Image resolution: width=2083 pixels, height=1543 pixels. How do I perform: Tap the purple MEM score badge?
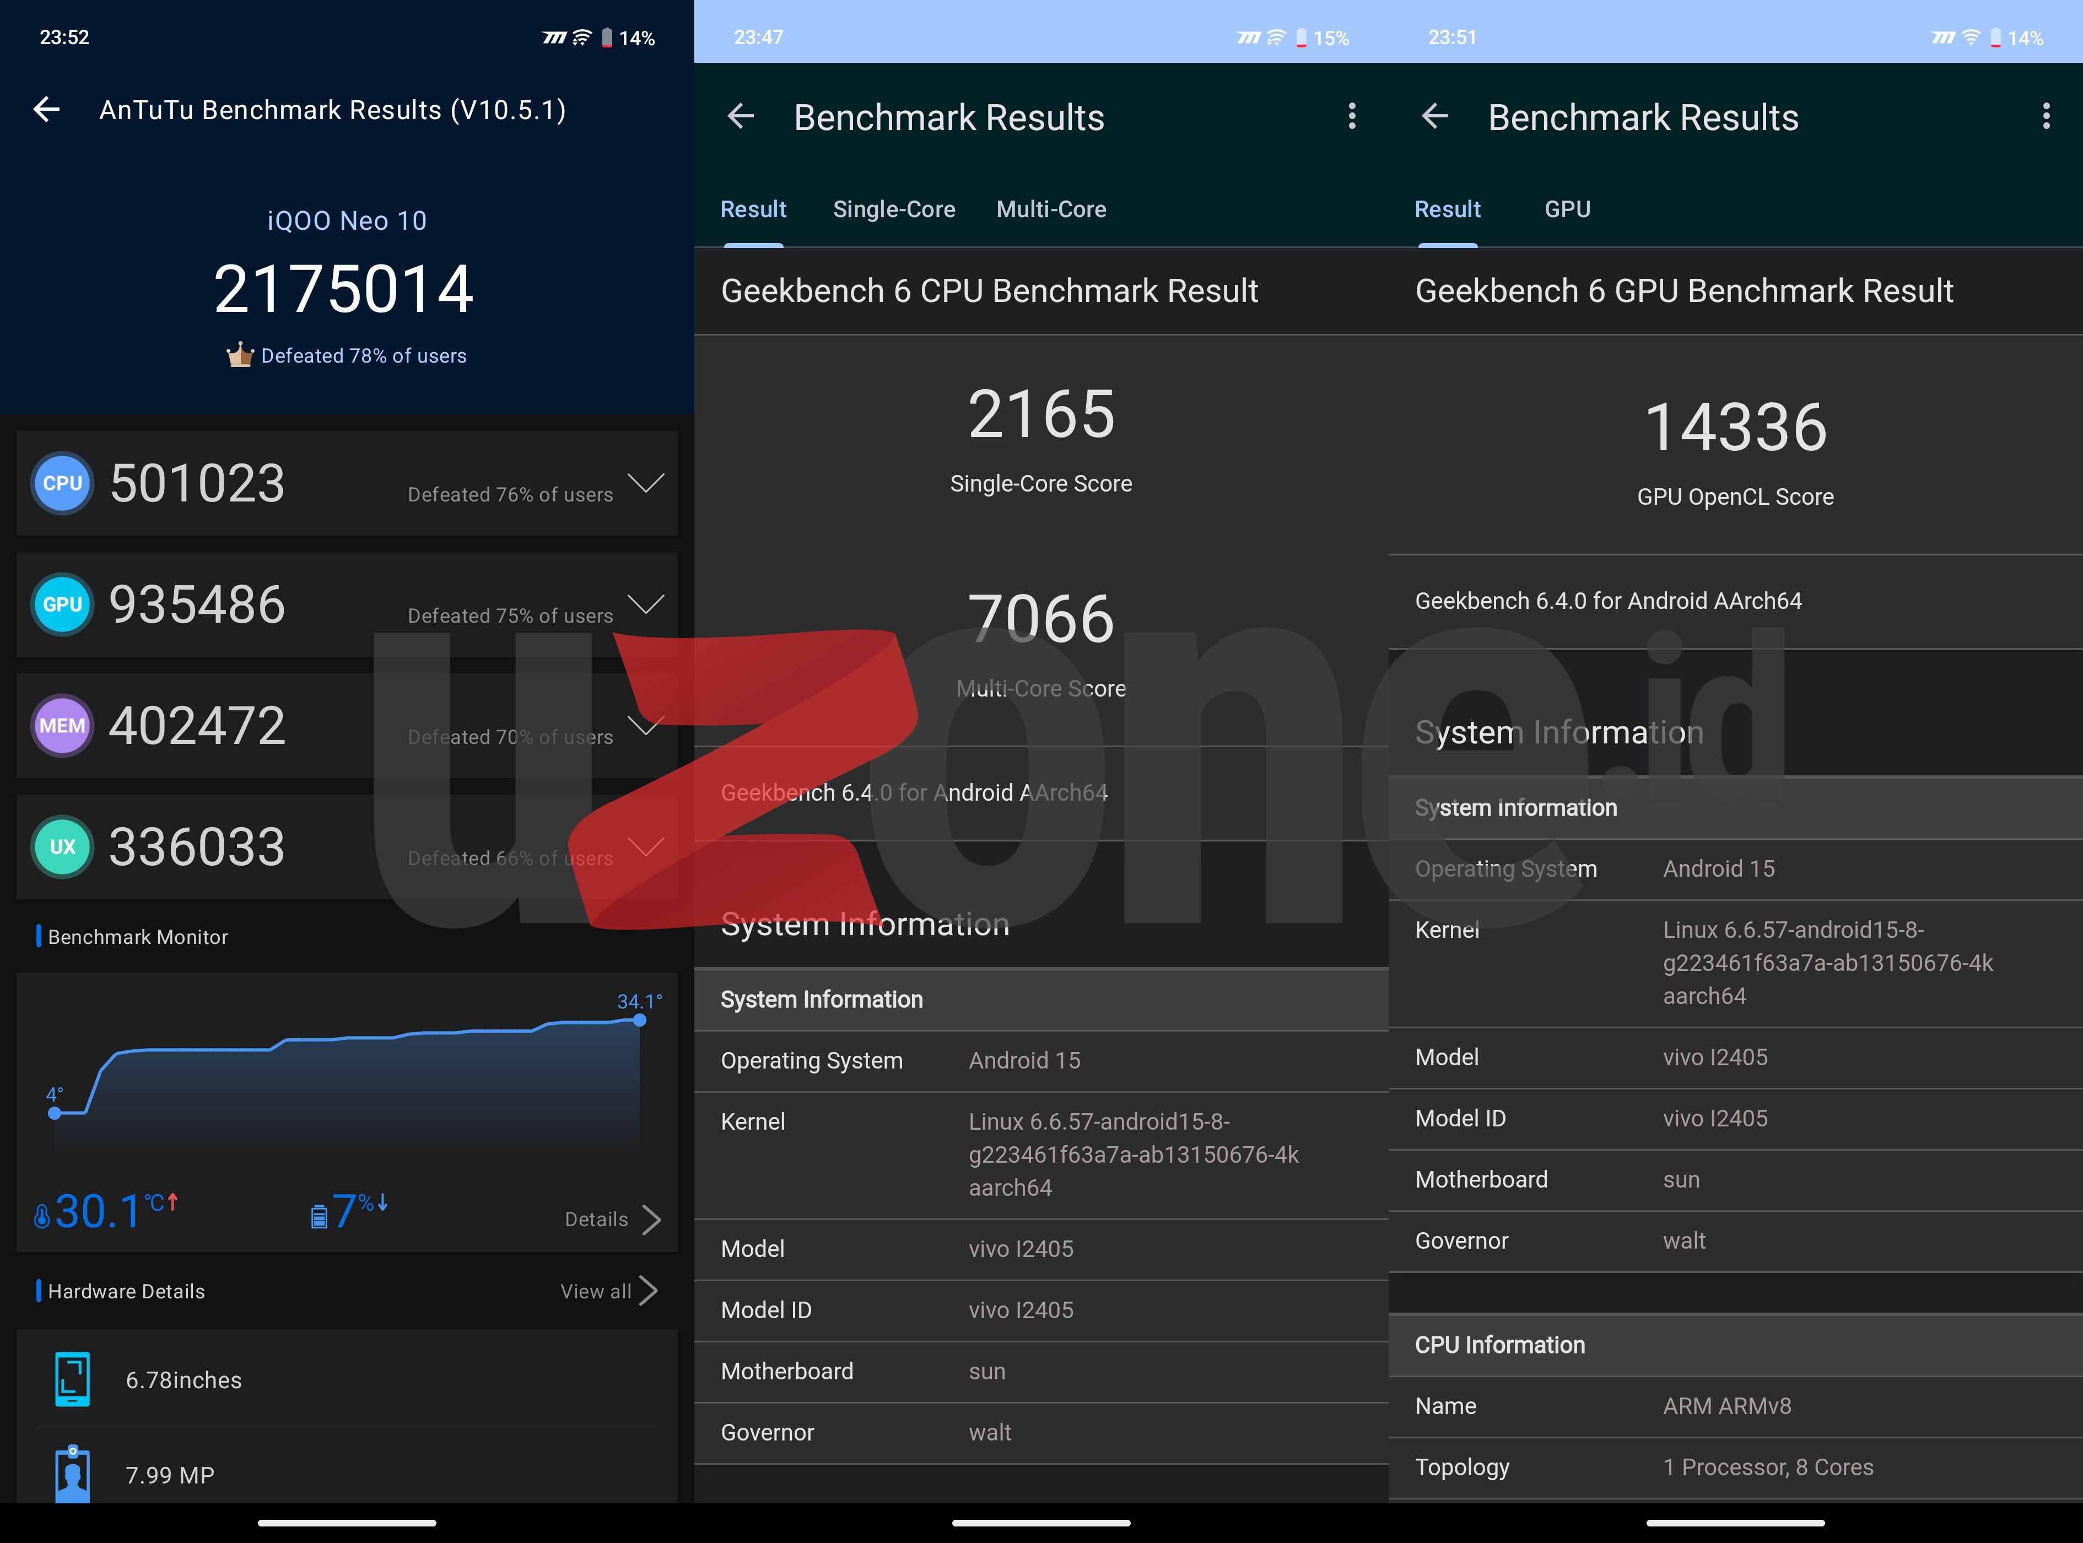(63, 726)
